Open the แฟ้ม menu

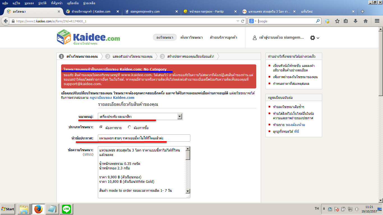coord(5,3)
